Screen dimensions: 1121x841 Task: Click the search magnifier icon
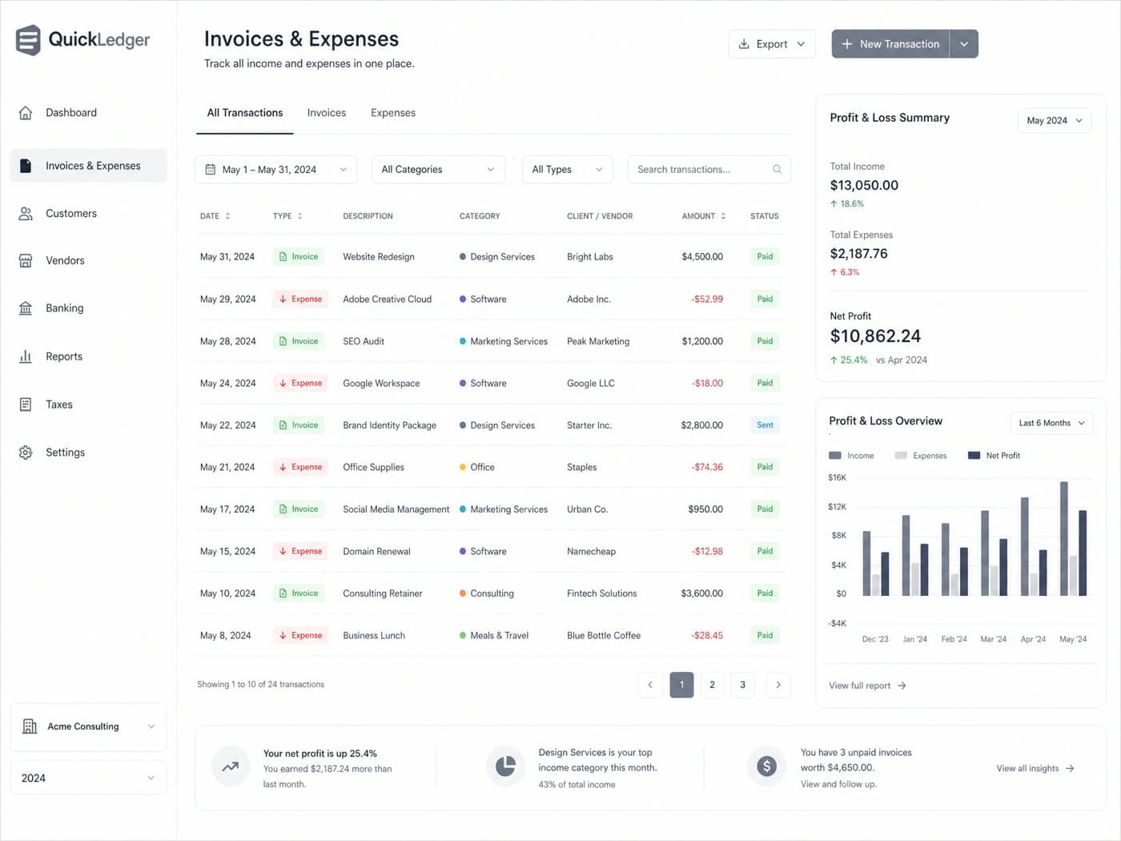[777, 170]
